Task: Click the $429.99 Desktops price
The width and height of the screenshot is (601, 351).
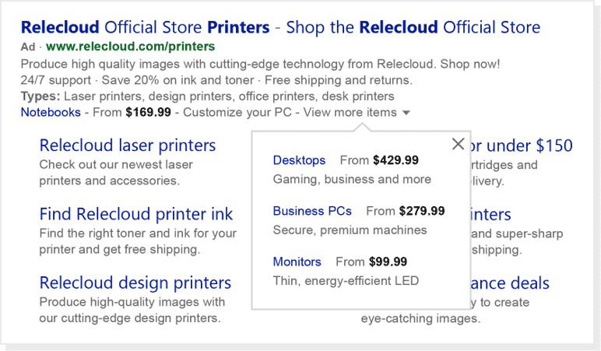Action: [x=395, y=160]
